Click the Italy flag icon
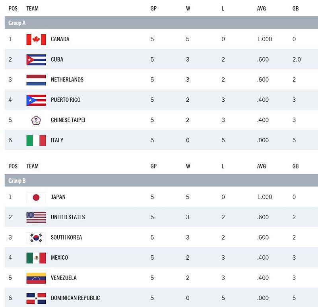 [x=36, y=141]
